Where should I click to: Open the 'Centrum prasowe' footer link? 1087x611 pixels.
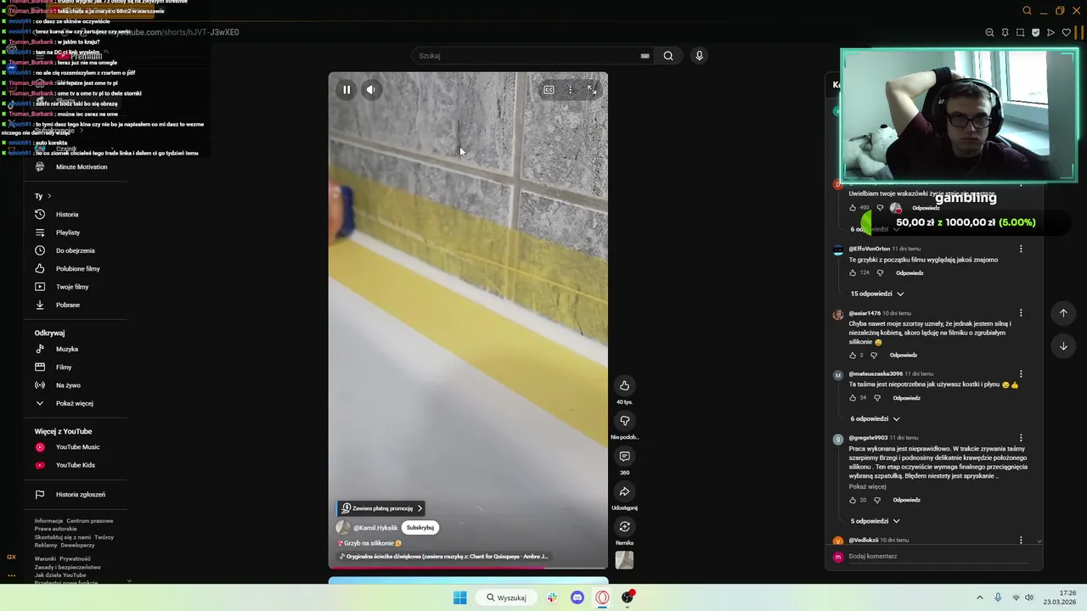[x=90, y=521]
